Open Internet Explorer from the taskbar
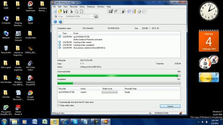 coord(65,122)
